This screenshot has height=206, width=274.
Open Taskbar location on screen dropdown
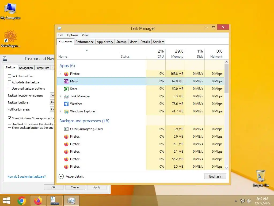52,95
